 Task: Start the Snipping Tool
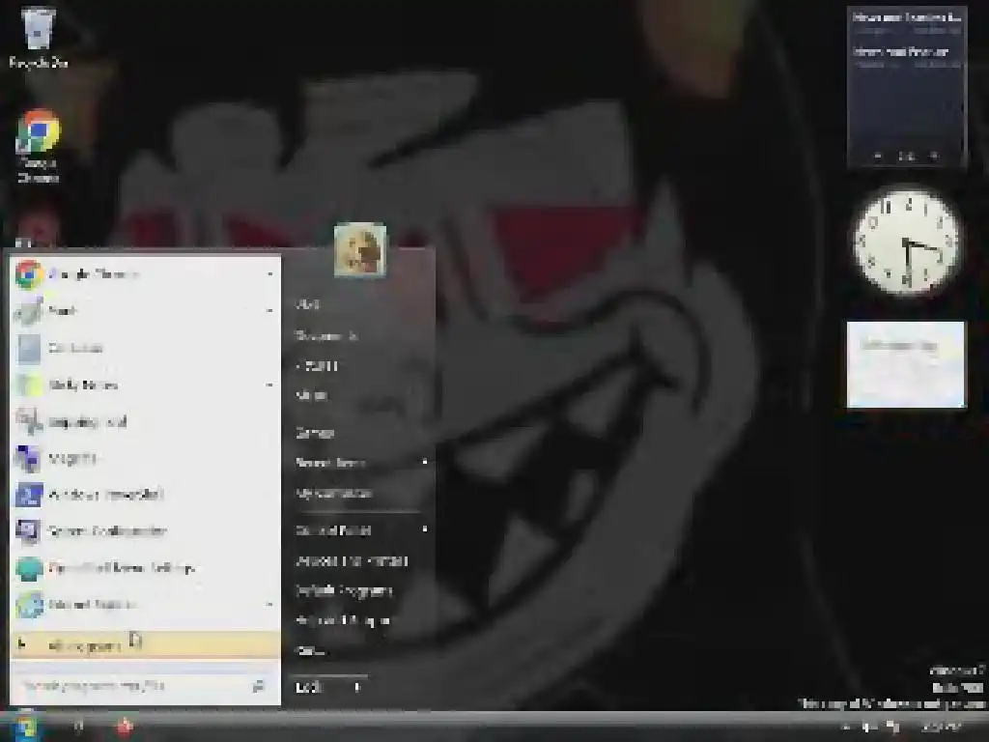click(x=145, y=422)
